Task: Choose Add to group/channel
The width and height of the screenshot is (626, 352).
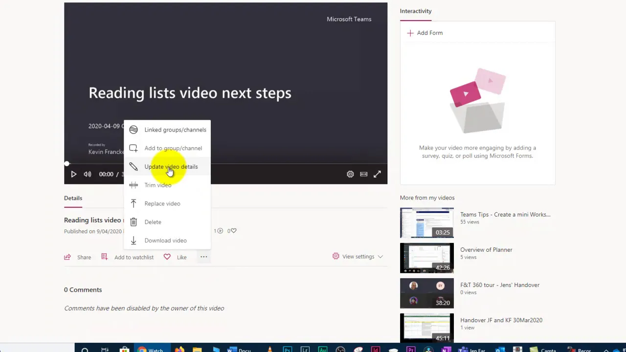Action: pyautogui.click(x=167, y=148)
